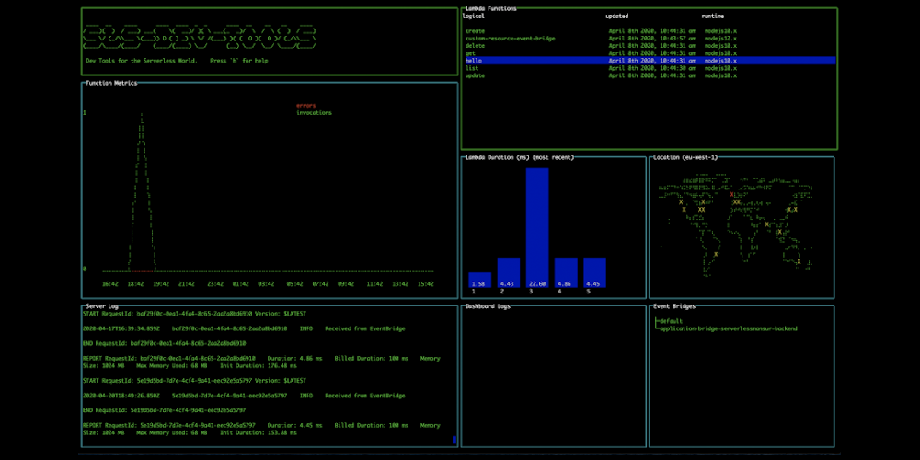Click the nodejs12.x runtime value

[720, 38]
